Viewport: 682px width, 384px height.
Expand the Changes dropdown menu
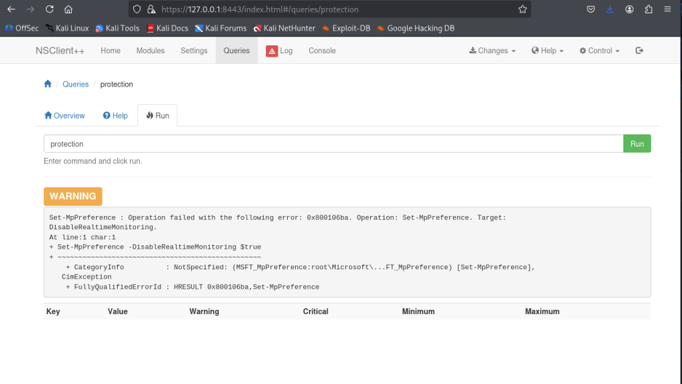point(492,51)
